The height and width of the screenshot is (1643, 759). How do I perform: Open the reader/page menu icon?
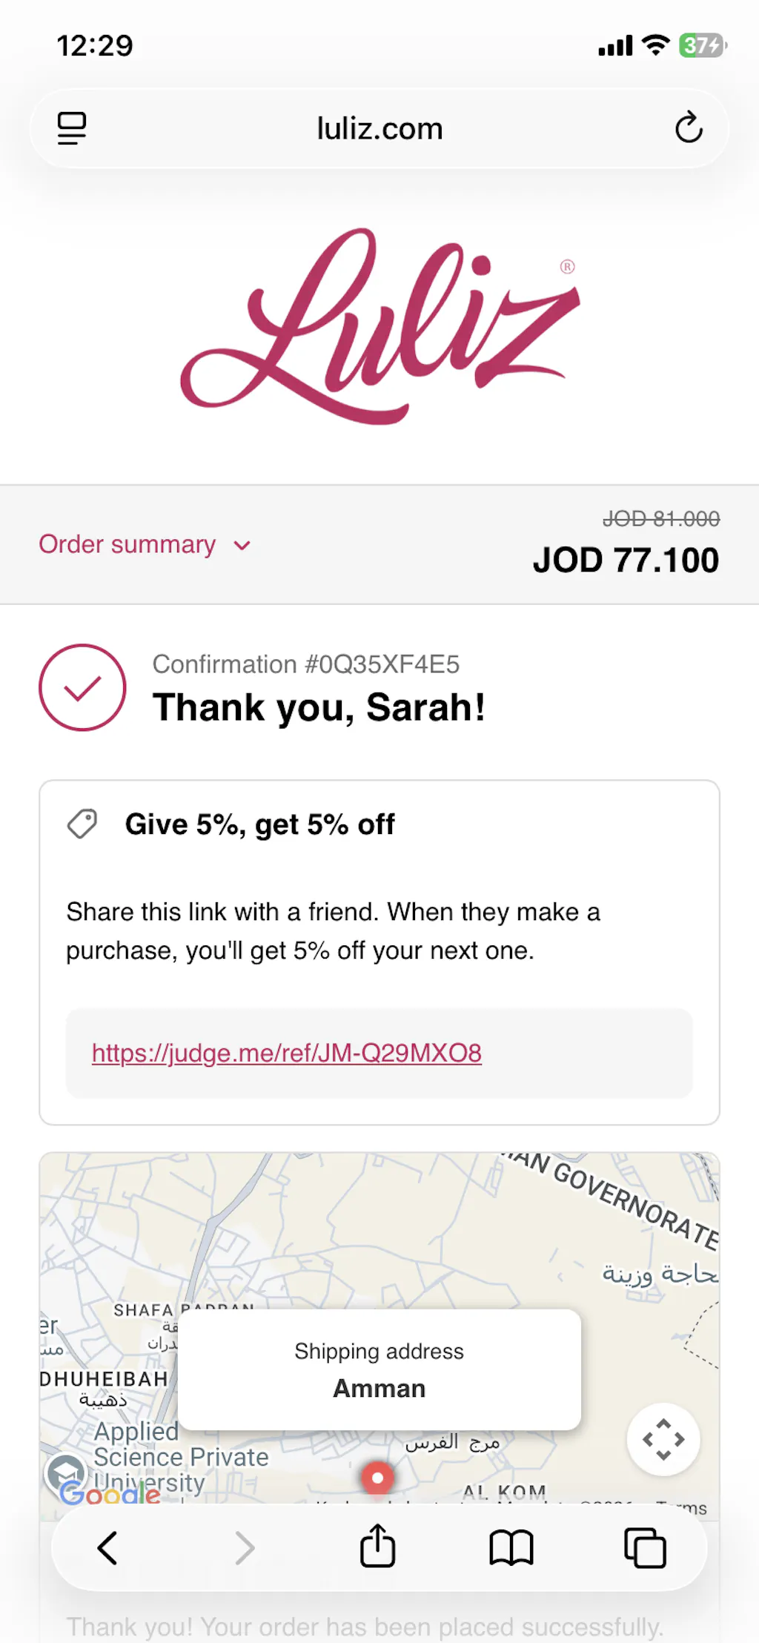coord(72,128)
